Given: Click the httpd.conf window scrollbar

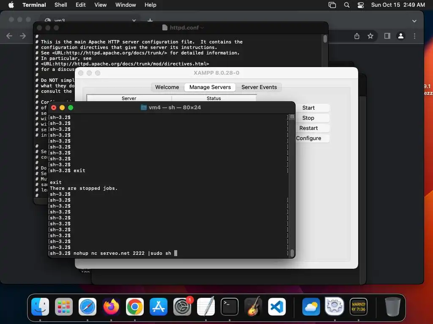Looking at the screenshot, I should point(325,38).
